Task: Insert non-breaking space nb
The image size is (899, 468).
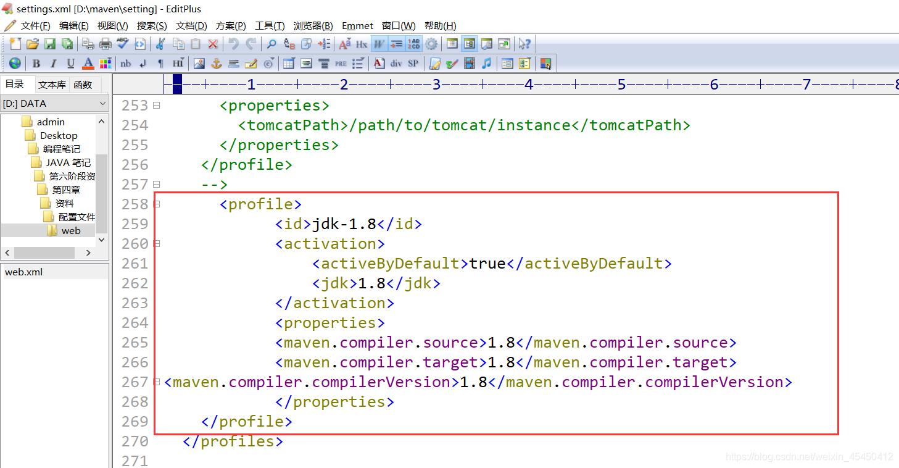Action: pyautogui.click(x=126, y=63)
